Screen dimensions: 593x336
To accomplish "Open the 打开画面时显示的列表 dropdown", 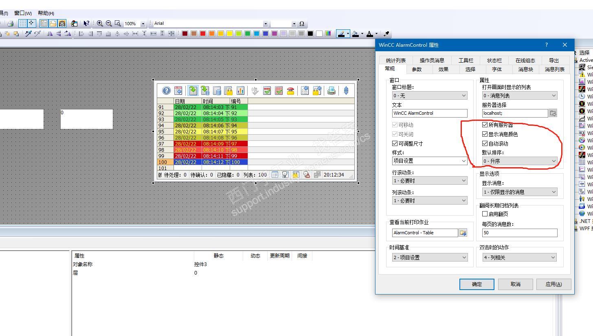I will click(x=520, y=96).
